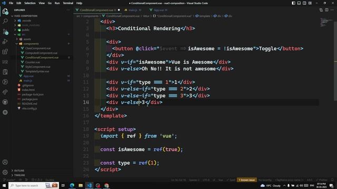The image size is (337, 189).
Task: Open the Windows notification center icon
Action: pyautogui.click(x=331, y=185)
